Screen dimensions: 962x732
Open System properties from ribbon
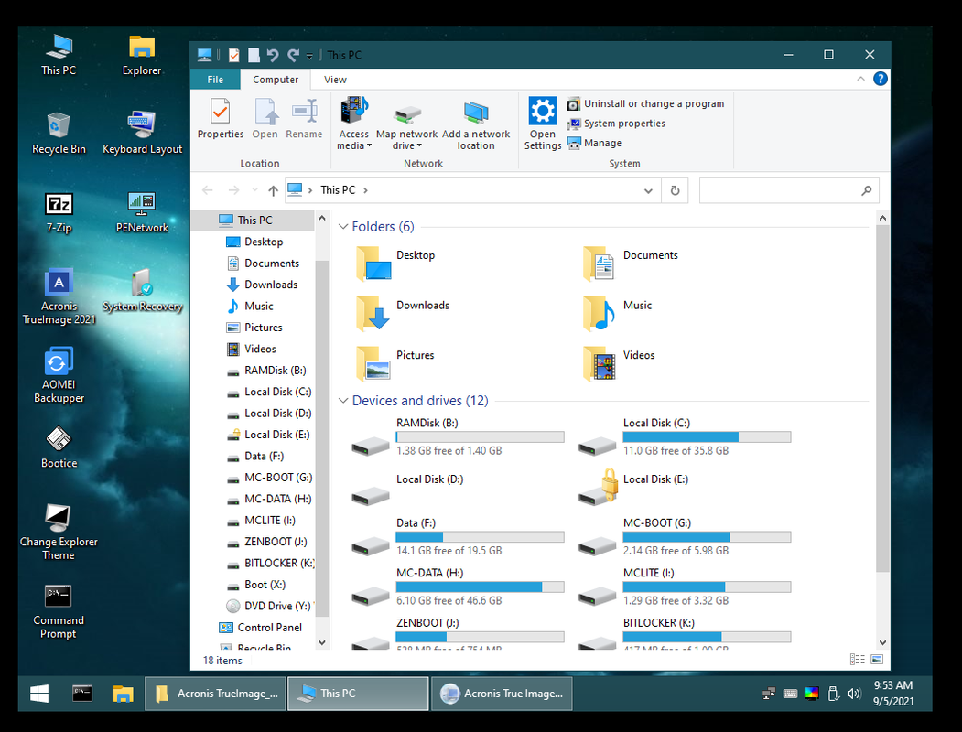point(617,124)
